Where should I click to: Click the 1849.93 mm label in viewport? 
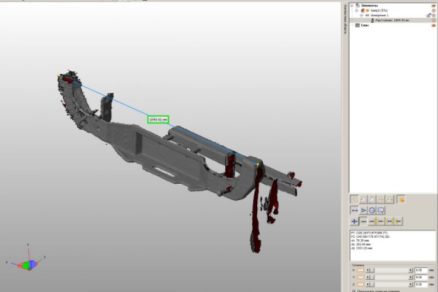[158, 120]
